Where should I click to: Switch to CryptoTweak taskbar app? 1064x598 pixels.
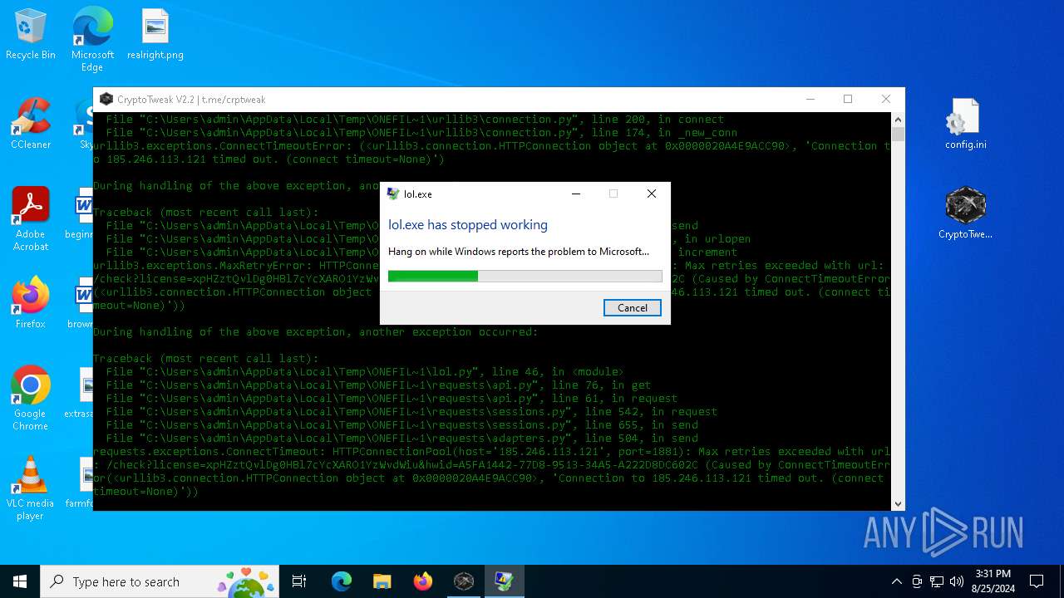pos(464,581)
